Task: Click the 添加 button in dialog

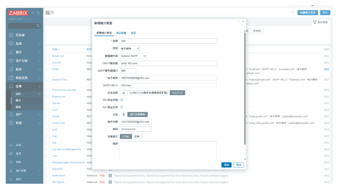Action: tap(226, 165)
